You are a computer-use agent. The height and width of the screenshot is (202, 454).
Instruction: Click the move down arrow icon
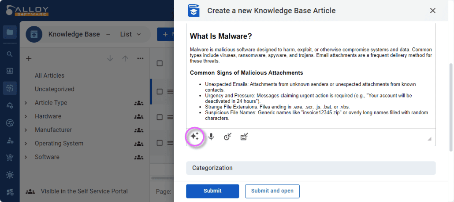110,58
